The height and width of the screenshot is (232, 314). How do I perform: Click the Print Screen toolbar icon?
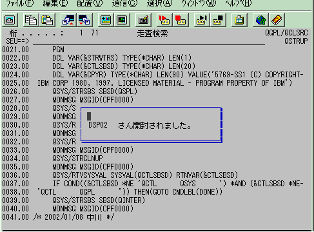[10, 20]
